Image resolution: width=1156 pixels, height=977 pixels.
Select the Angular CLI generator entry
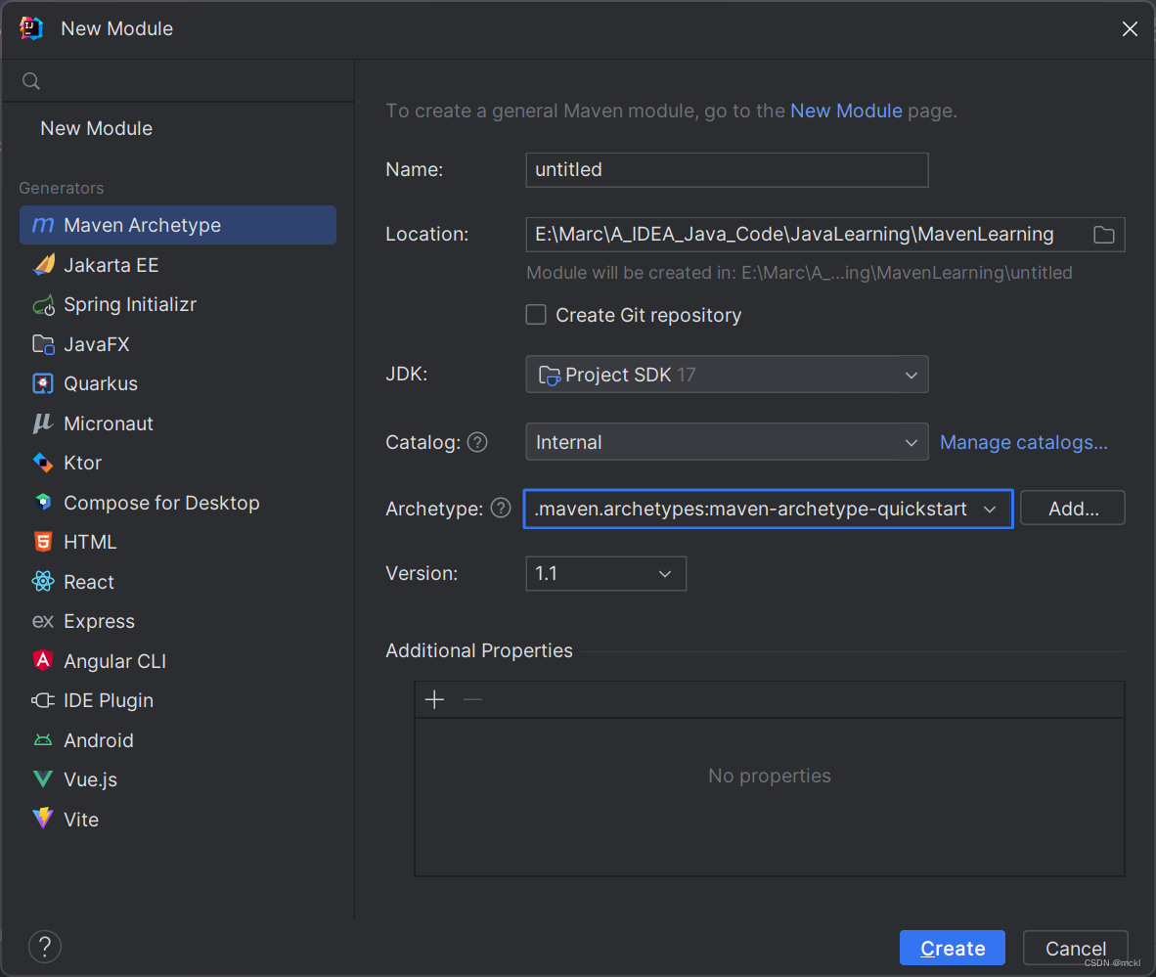(x=178, y=661)
